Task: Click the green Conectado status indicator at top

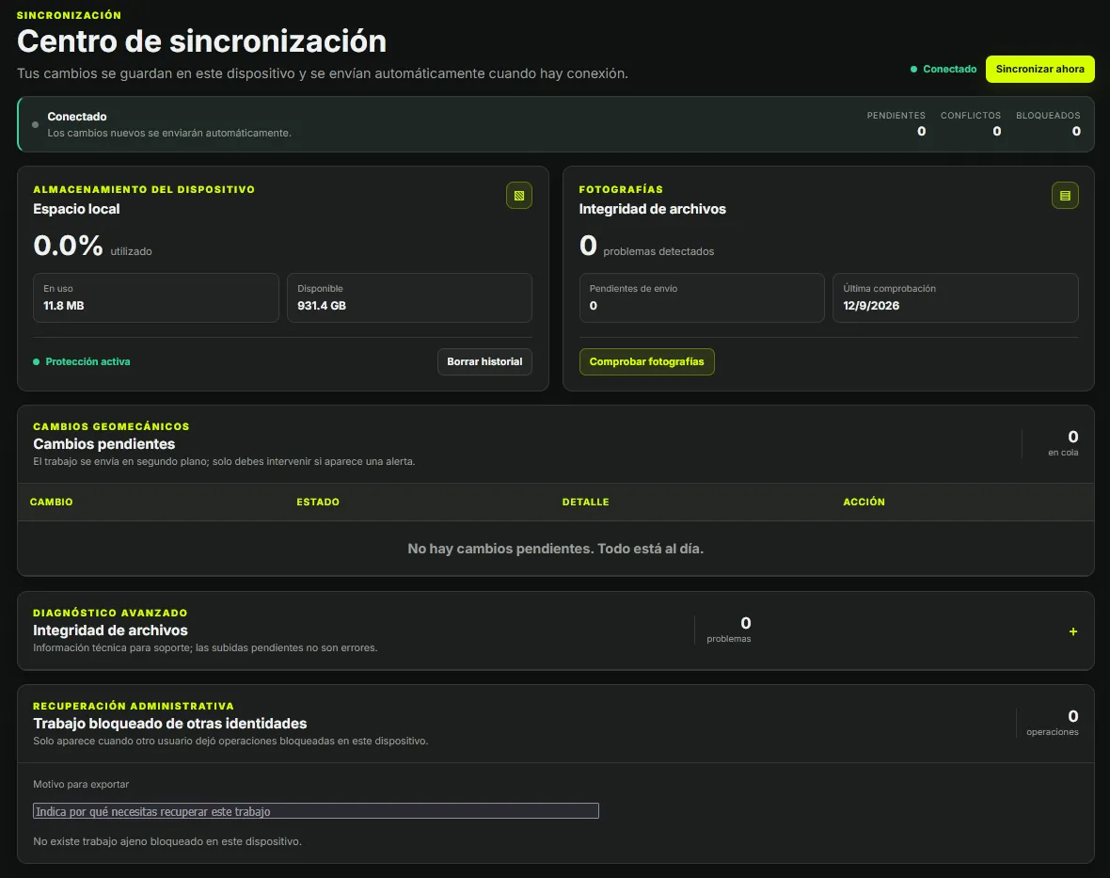Action: click(943, 69)
